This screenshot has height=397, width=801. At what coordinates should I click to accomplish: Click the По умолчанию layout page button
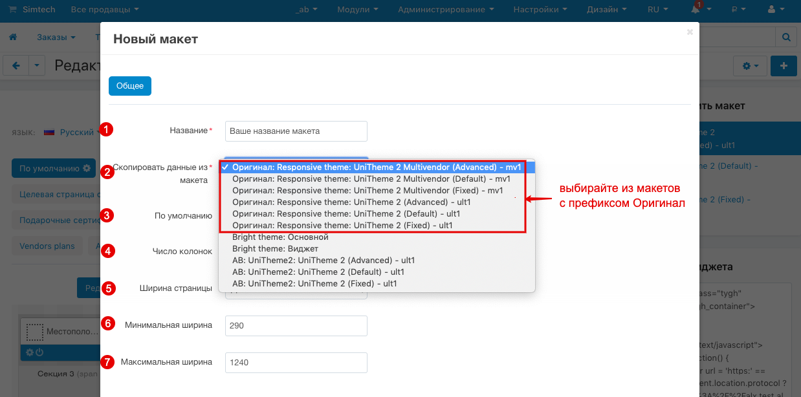click(x=54, y=168)
